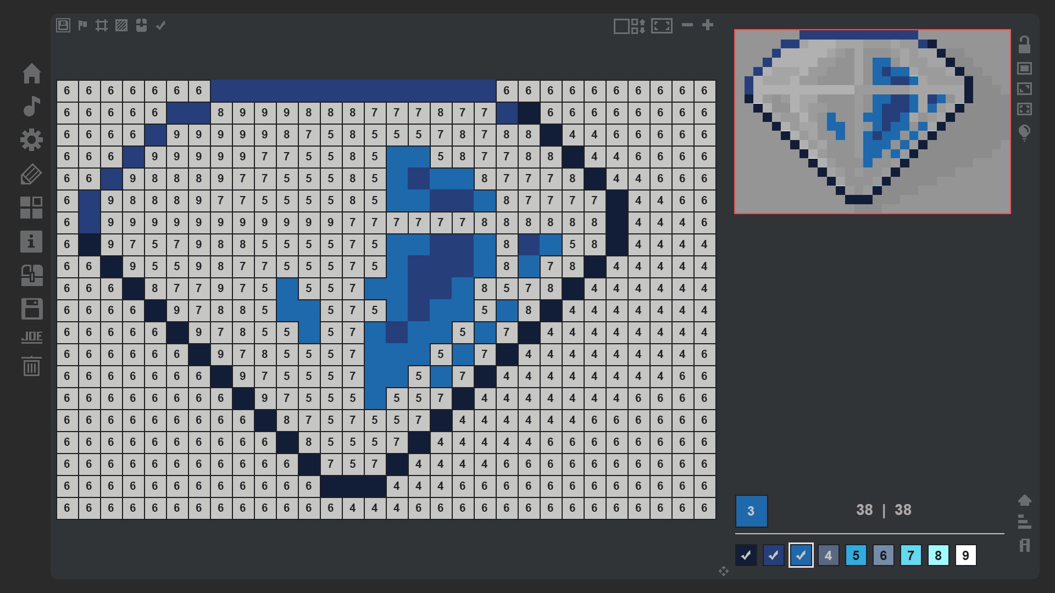Click the lightbulb hint icon

pyautogui.click(x=1024, y=133)
